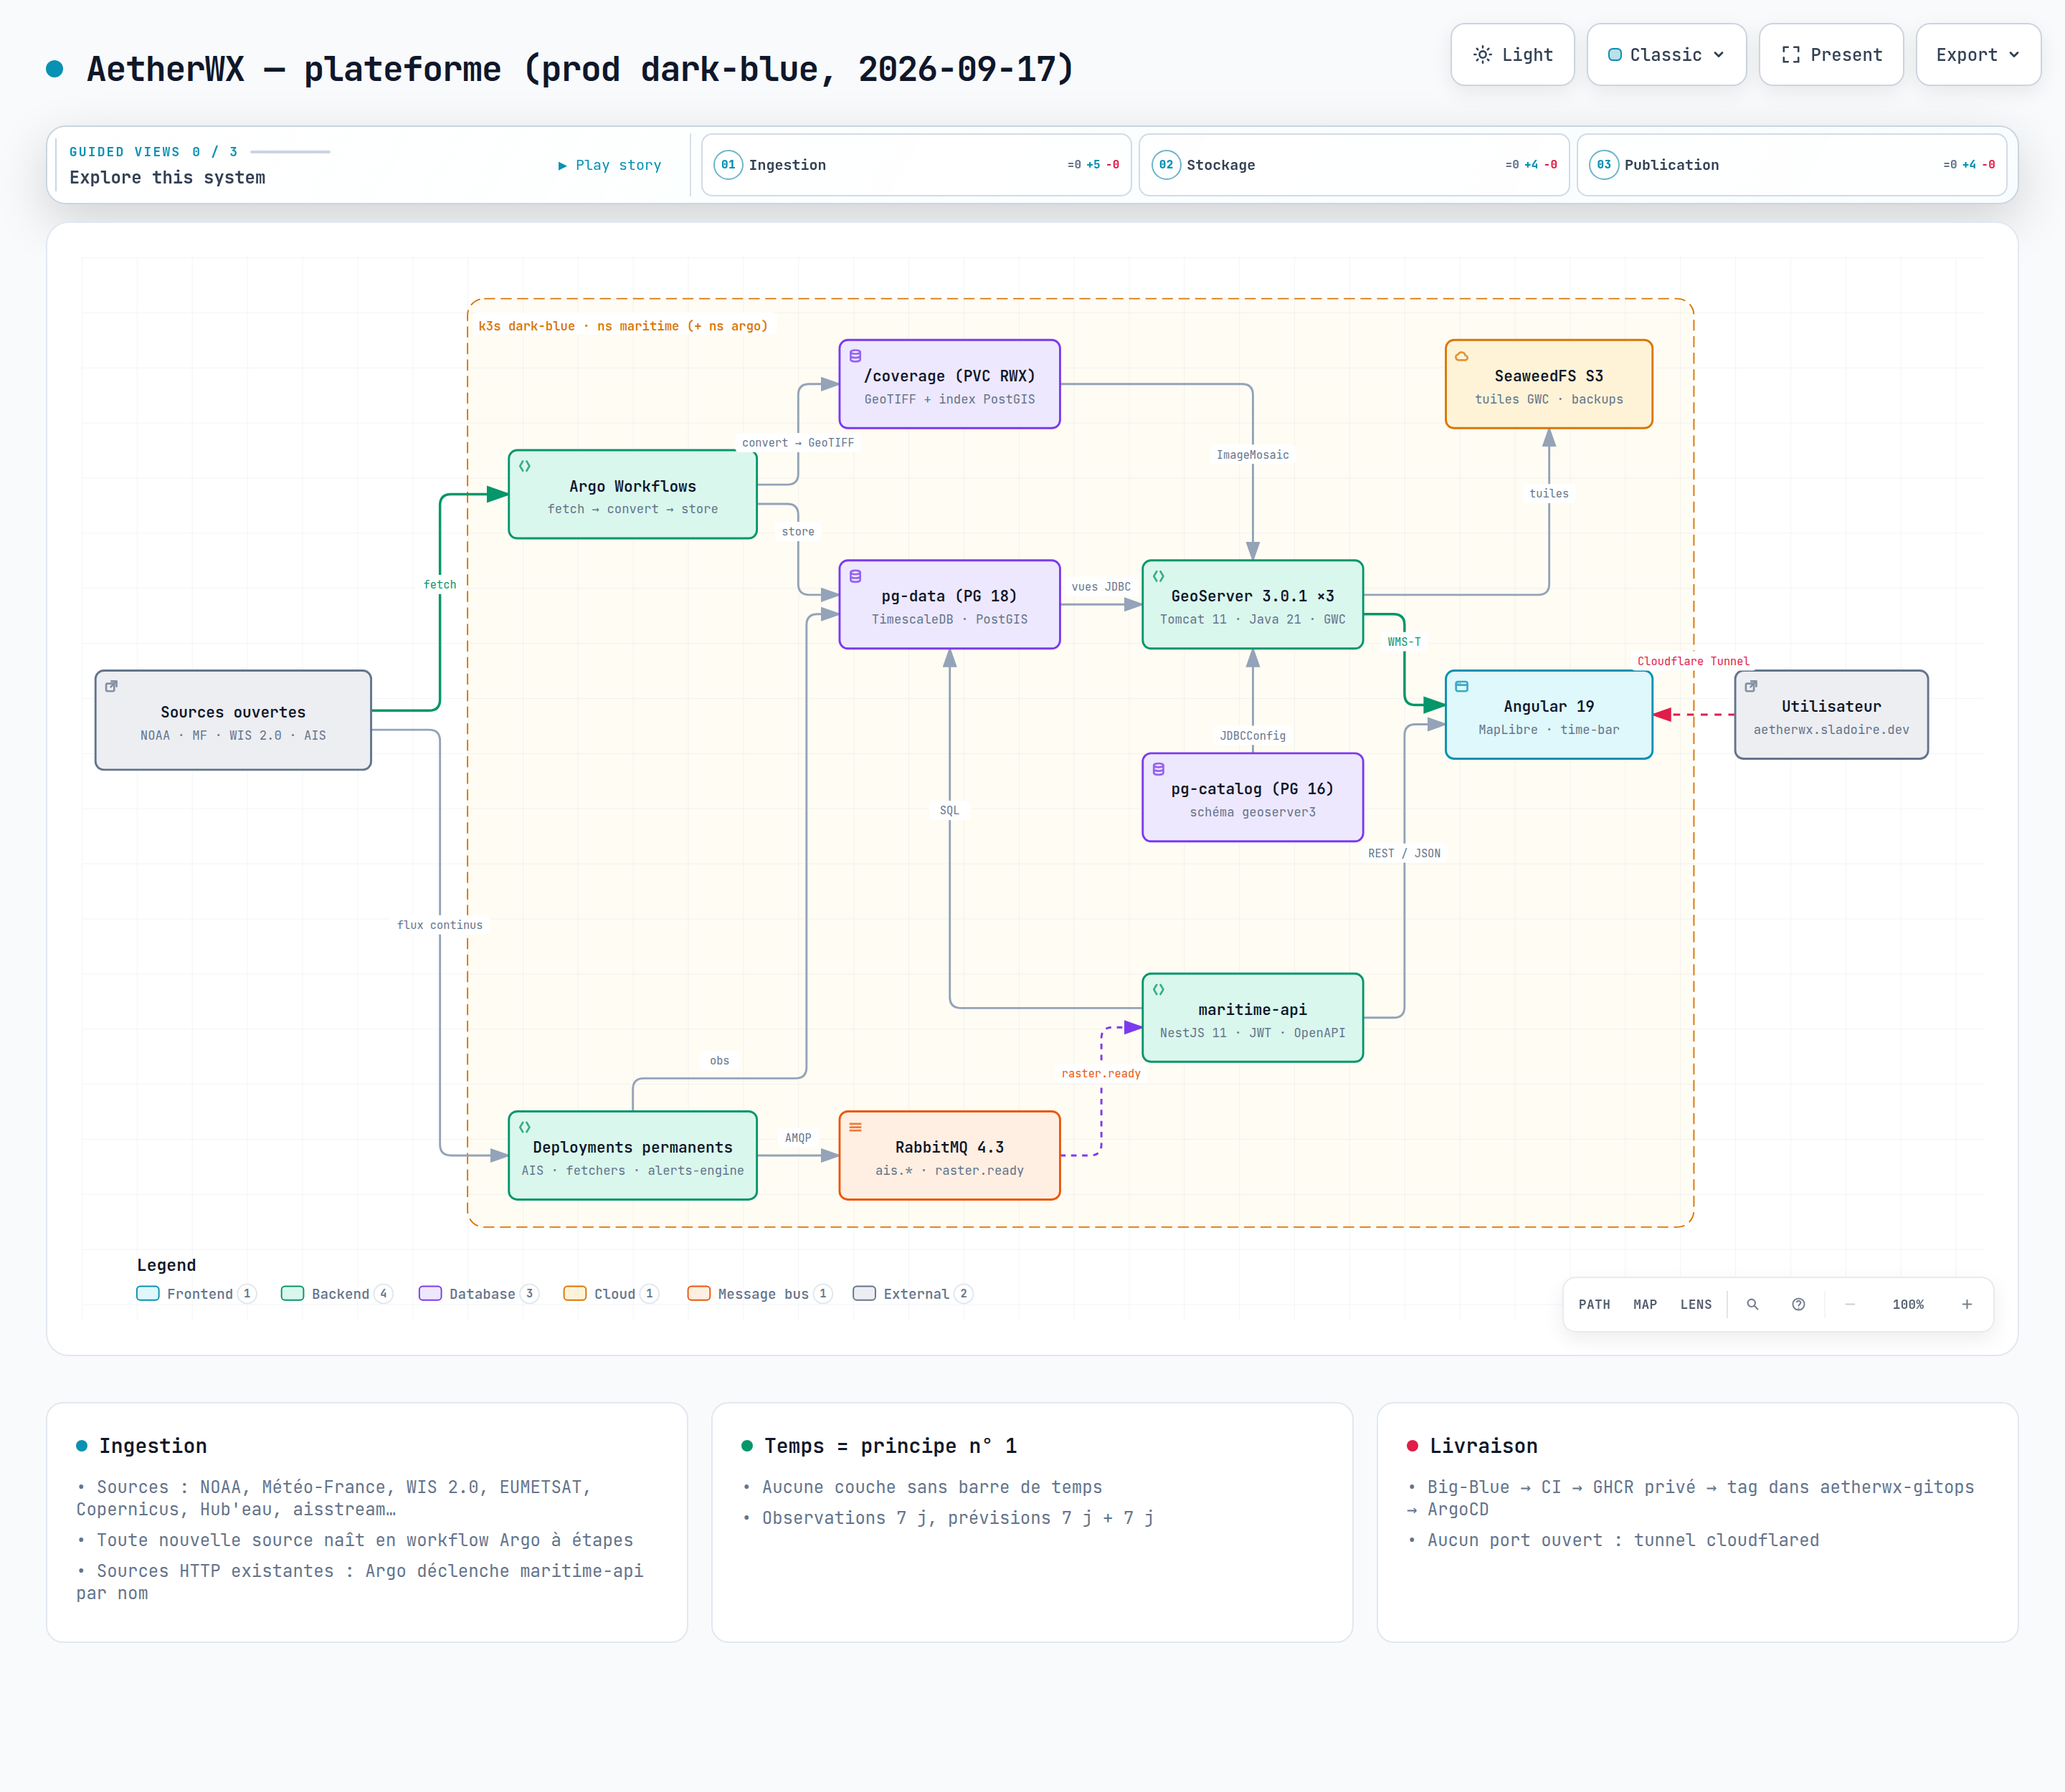Toggle External legend filter
The image size is (2065, 1792).
click(x=913, y=1293)
